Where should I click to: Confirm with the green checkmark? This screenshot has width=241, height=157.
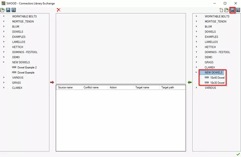point(238,154)
